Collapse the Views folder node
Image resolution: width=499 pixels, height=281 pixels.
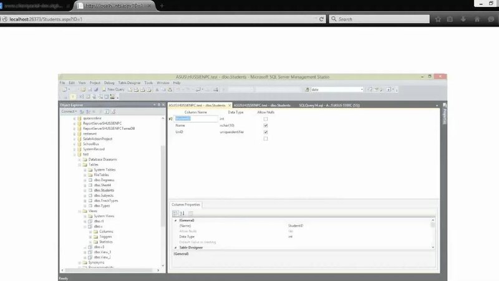pyautogui.click(x=80, y=211)
